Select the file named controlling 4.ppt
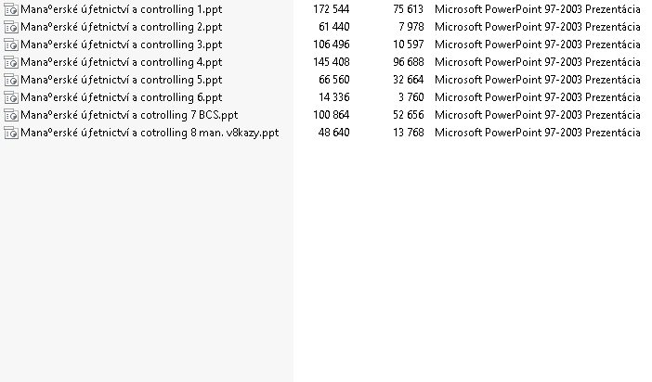652x382 pixels. (x=122, y=62)
